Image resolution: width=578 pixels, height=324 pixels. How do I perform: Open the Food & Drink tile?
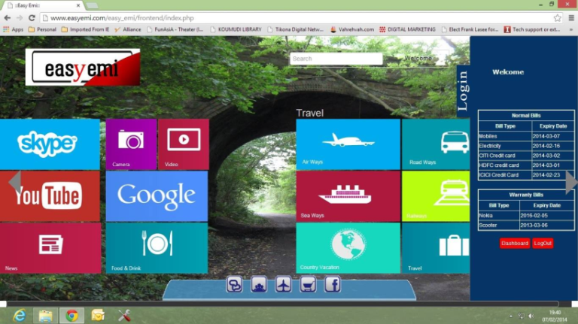(x=157, y=248)
